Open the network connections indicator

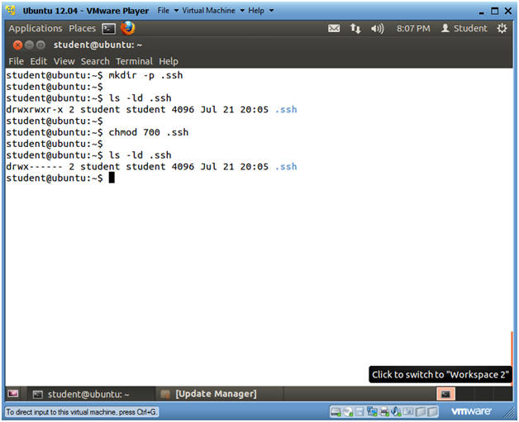(355, 28)
